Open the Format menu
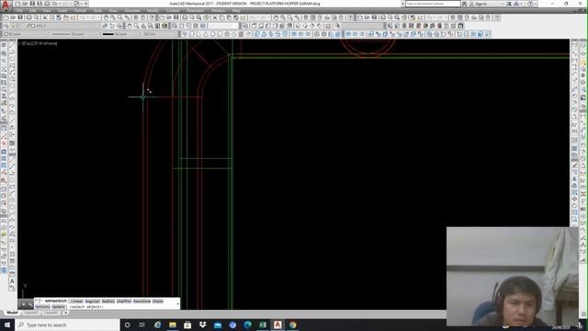Viewport: 588px width, 331px height. pyautogui.click(x=80, y=10)
